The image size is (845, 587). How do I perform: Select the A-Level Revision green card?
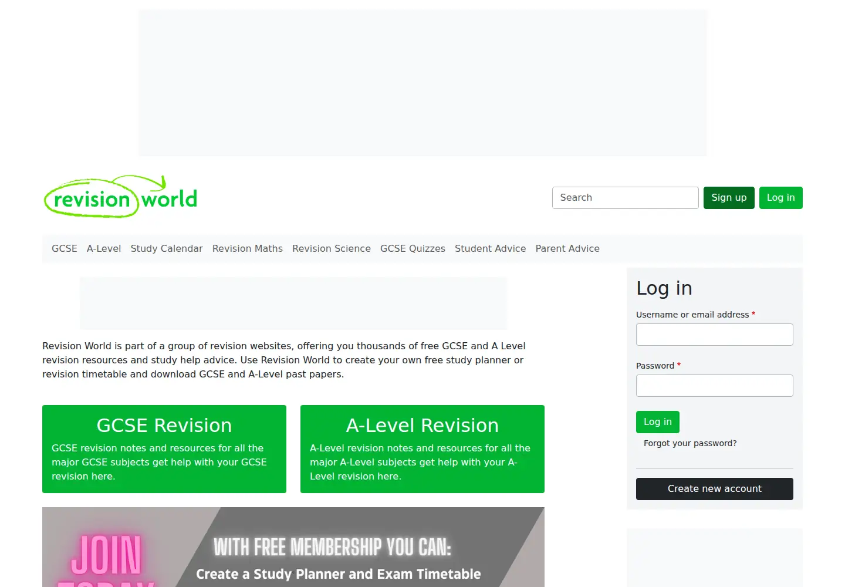pyautogui.click(x=422, y=449)
